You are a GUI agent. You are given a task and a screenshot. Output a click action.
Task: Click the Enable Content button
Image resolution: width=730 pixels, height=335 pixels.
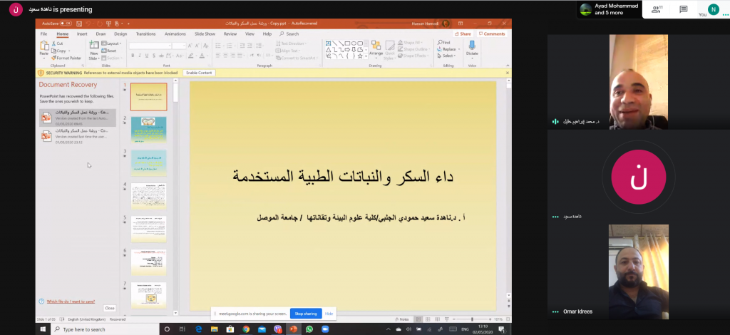click(x=199, y=73)
